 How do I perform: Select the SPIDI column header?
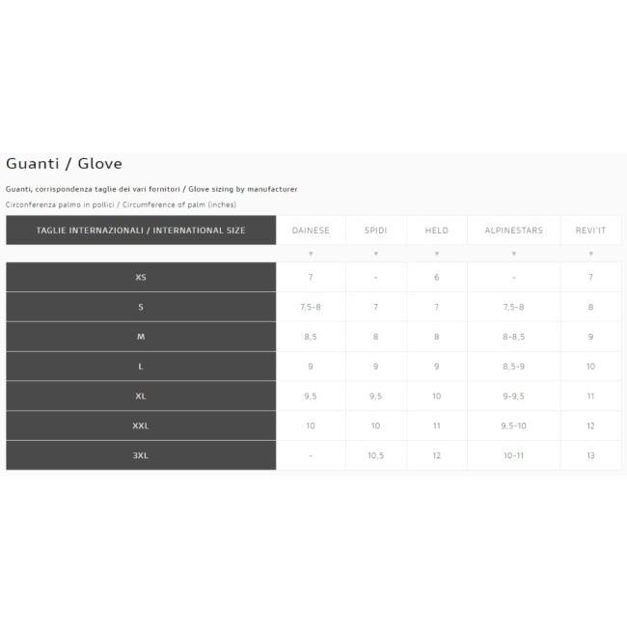[375, 231]
